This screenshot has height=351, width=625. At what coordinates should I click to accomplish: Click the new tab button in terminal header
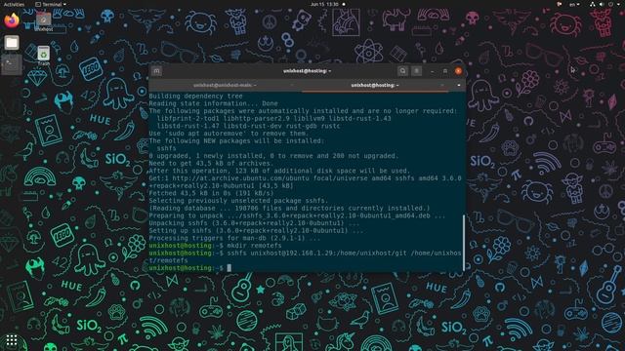click(x=156, y=71)
